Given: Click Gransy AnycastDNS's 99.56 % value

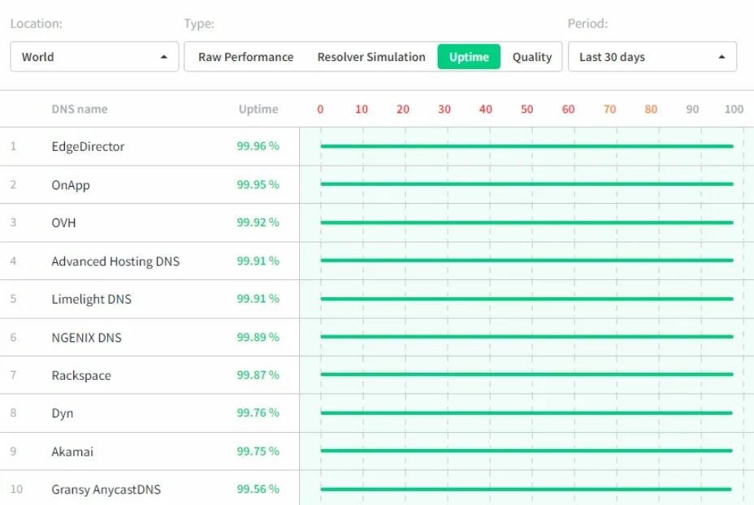Looking at the screenshot, I should click(258, 489).
